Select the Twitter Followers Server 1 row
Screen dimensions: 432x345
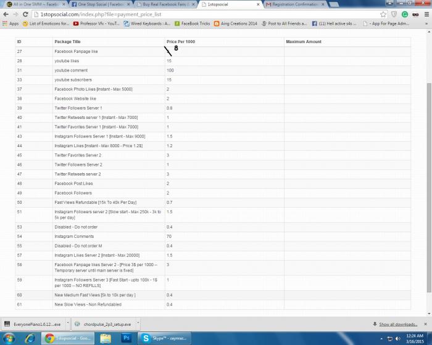pos(213,108)
